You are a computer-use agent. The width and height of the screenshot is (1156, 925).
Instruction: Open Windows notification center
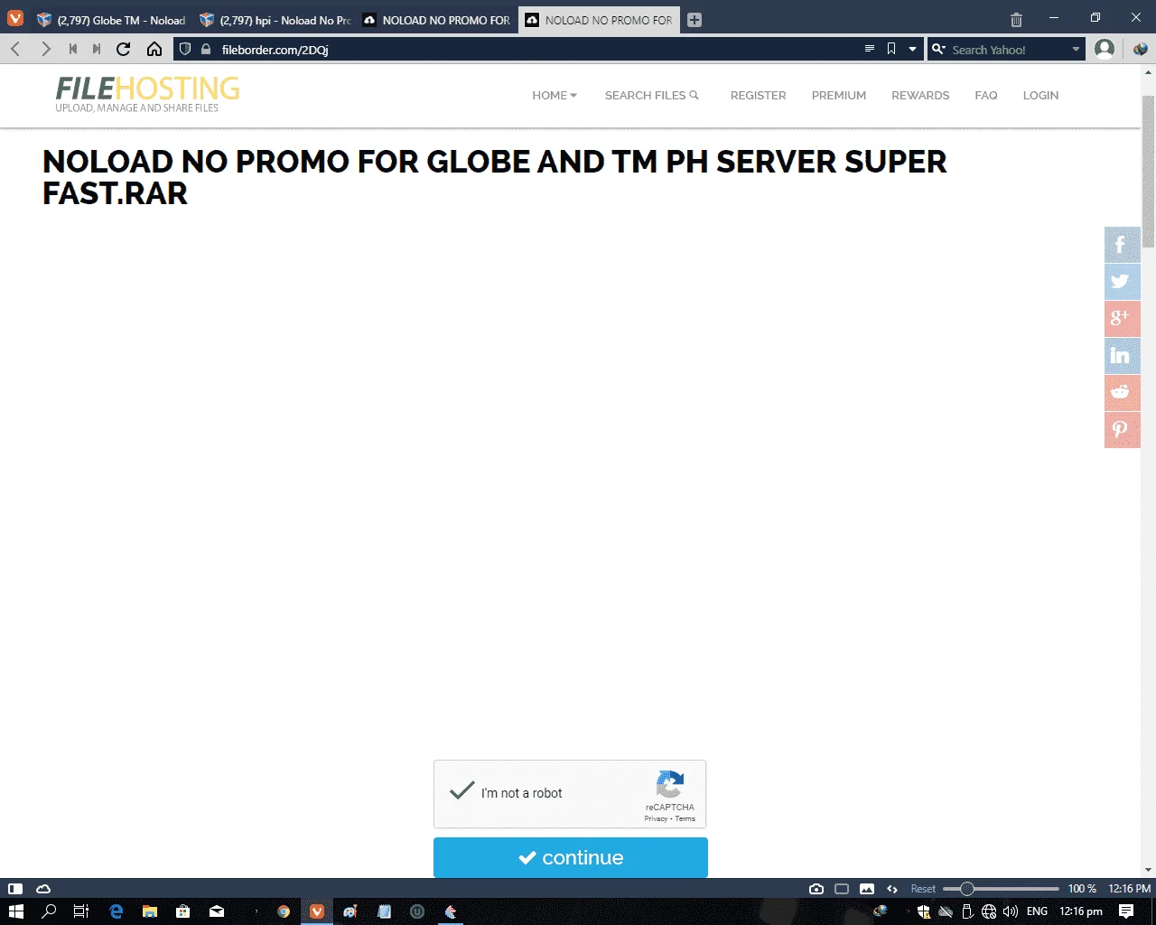(1126, 911)
